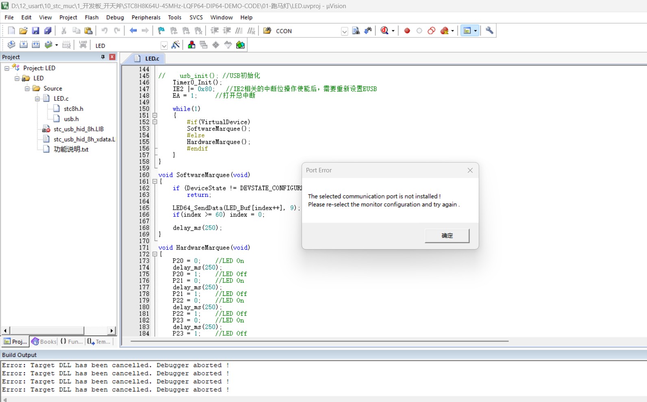Open Options for Target magic wand icon

176,45
